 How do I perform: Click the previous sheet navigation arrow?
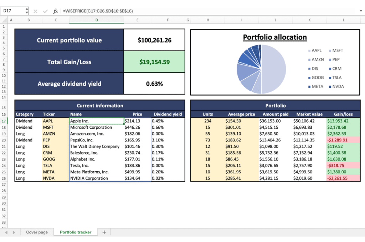click(x=6, y=232)
